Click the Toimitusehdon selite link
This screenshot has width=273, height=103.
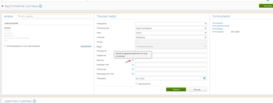coord(221,26)
